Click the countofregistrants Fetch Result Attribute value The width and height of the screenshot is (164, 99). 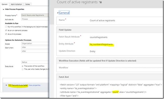point(99,37)
